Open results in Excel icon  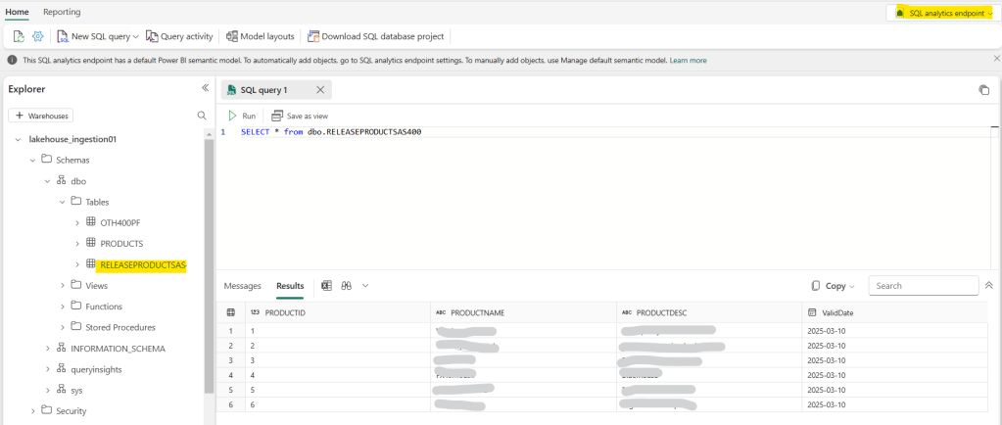(327, 286)
